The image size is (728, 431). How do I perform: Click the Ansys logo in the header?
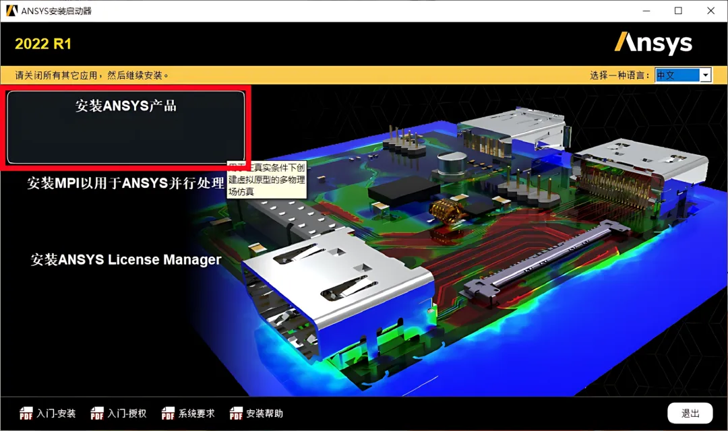653,43
